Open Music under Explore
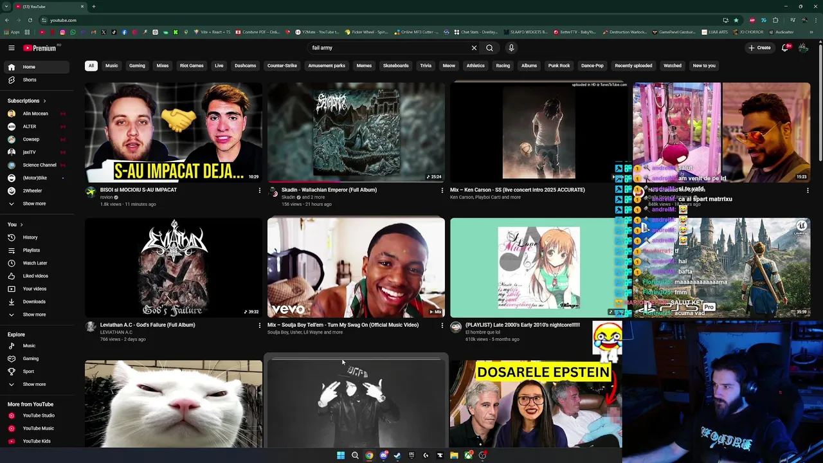The width and height of the screenshot is (823, 463). (37, 346)
